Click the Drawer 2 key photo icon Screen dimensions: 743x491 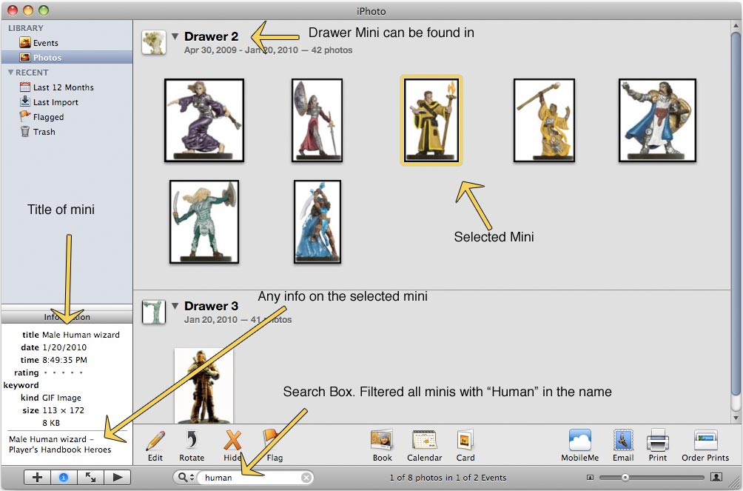[153, 42]
